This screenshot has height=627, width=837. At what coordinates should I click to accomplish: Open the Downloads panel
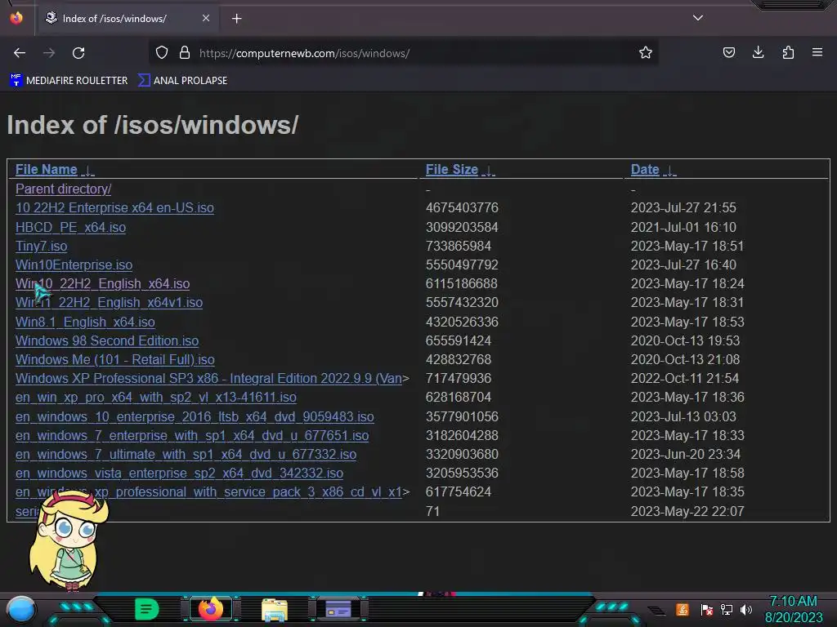[x=758, y=53]
